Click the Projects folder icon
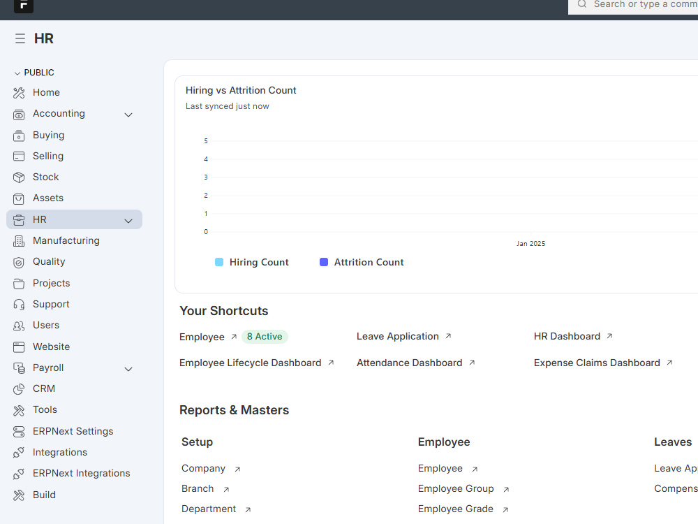 pyautogui.click(x=19, y=284)
